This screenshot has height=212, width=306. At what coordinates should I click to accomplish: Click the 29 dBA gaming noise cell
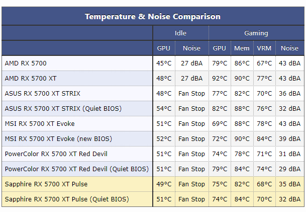click(x=289, y=169)
